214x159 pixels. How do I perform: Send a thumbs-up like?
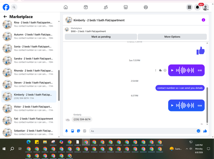pyautogui.click(x=205, y=131)
